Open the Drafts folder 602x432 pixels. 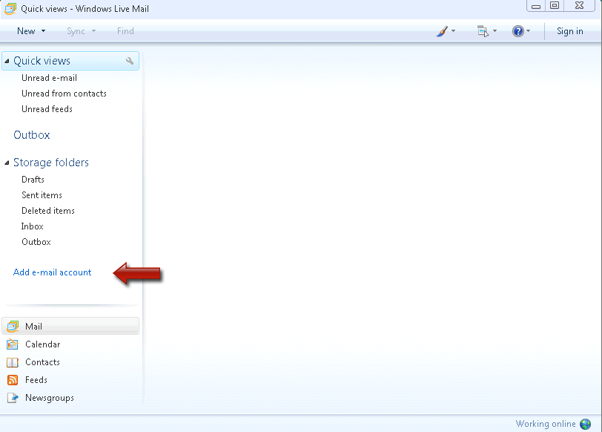pos(33,180)
